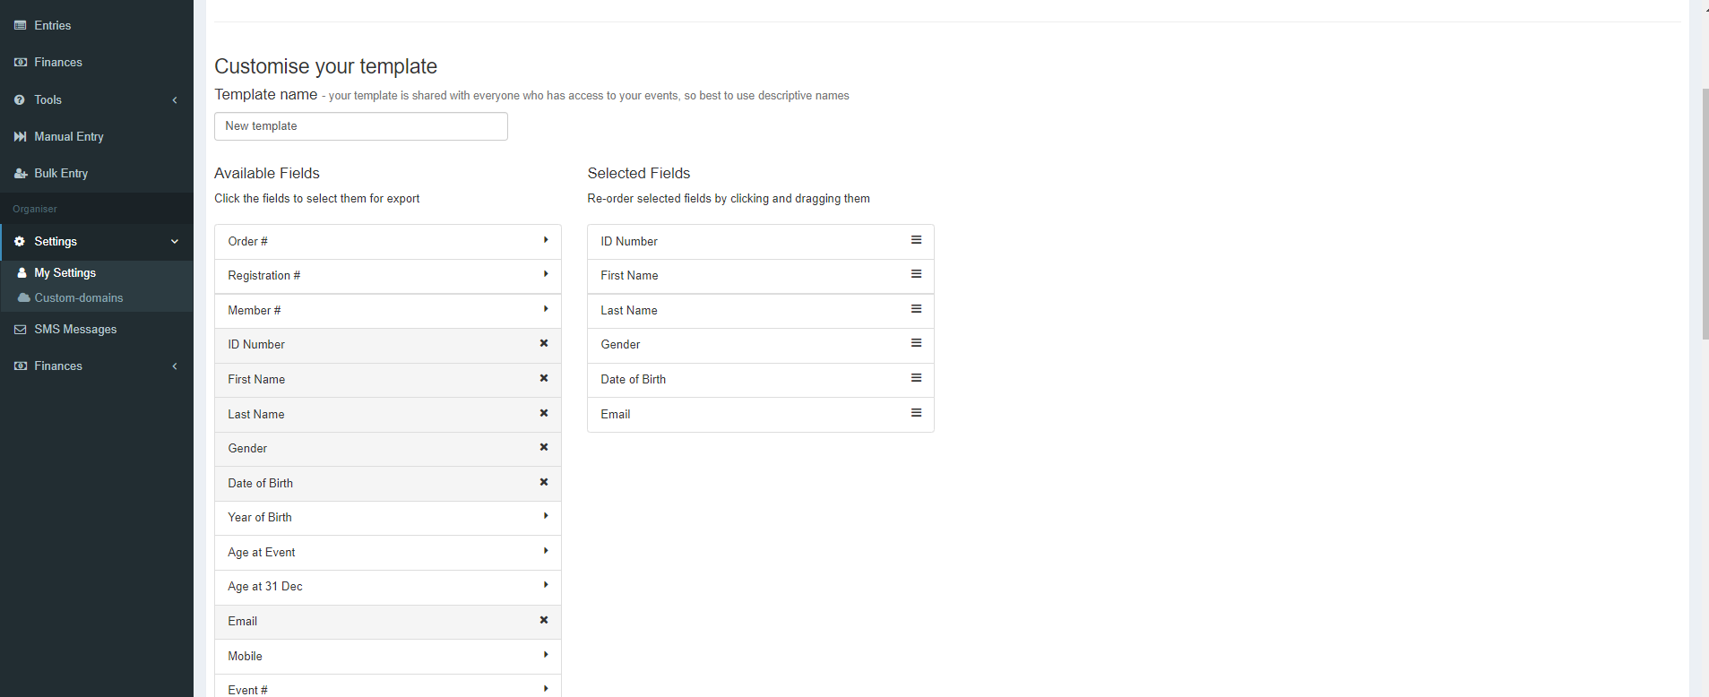Add Year of Birth to export
The image size is (1709, 697).
[x=388, y=518]
